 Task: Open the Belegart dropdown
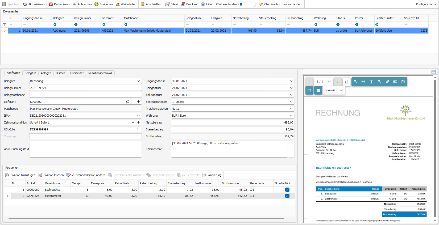pyautogui.click(x=138, y=81)
